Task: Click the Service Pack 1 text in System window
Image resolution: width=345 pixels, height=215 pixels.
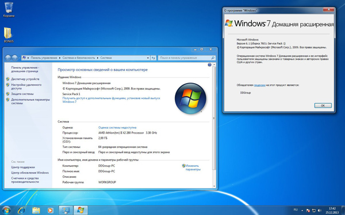Action: 71,94
